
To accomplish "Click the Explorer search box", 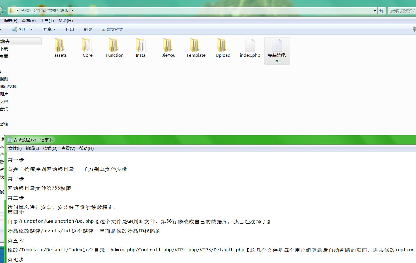I will click(x=402, y=11).
